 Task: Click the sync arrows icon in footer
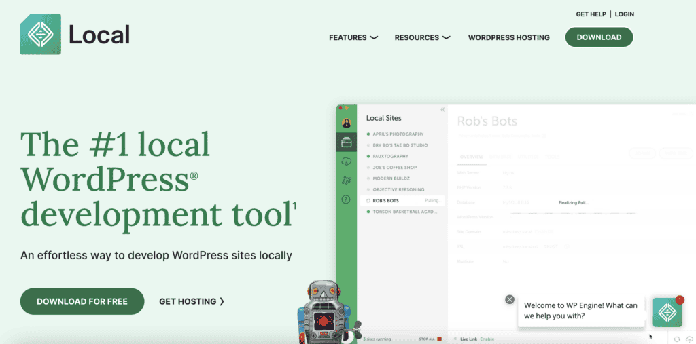tap(676, 339)
